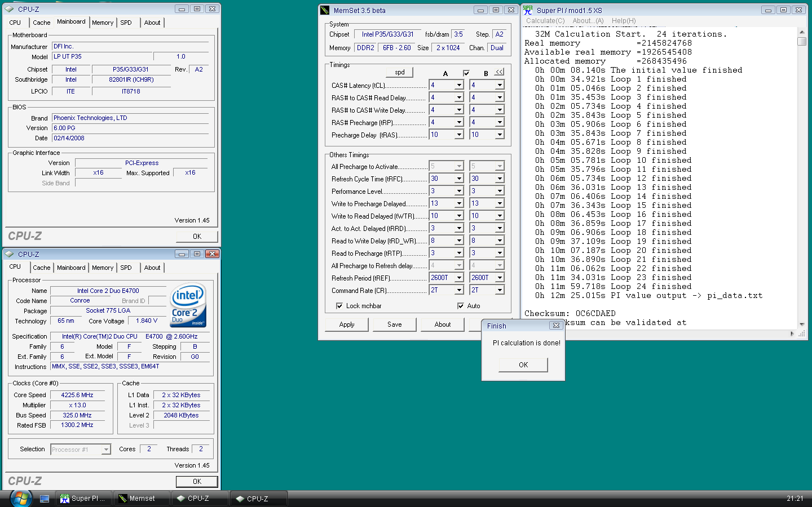Click the Core Voltage 1.840 V value

tap(147, 321)
